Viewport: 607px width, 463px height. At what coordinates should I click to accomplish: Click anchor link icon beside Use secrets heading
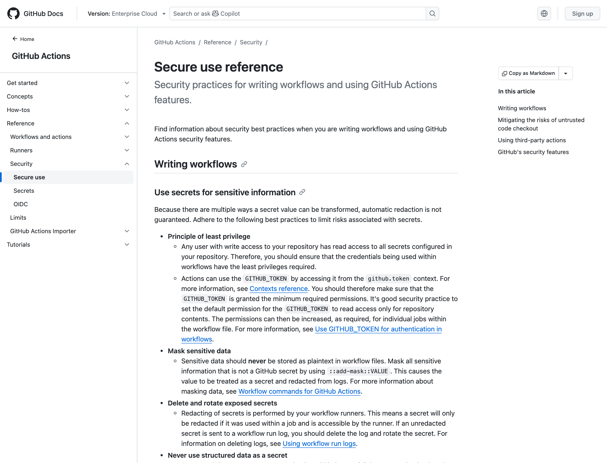[302, 192]
